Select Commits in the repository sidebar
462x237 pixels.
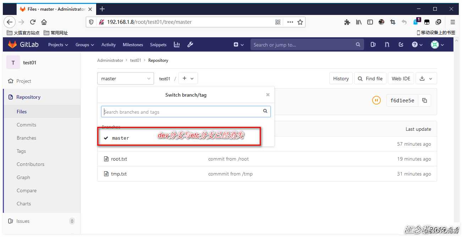click(26, 125)
